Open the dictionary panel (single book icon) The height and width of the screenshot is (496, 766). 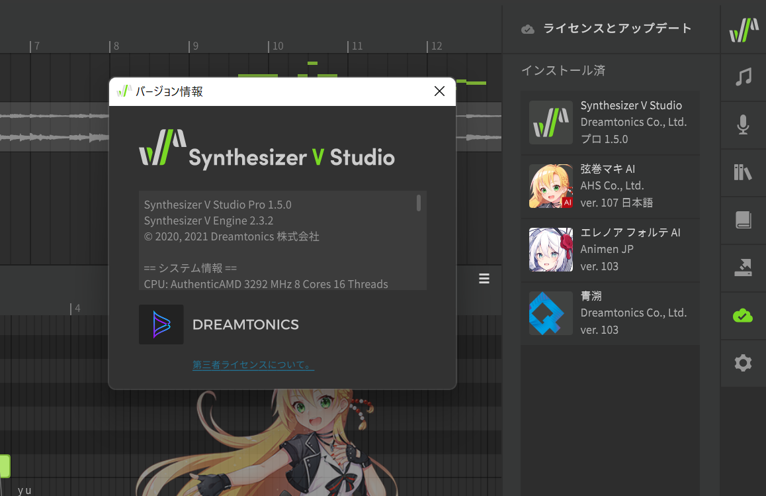pyautogui.click(x=743, y=220)
